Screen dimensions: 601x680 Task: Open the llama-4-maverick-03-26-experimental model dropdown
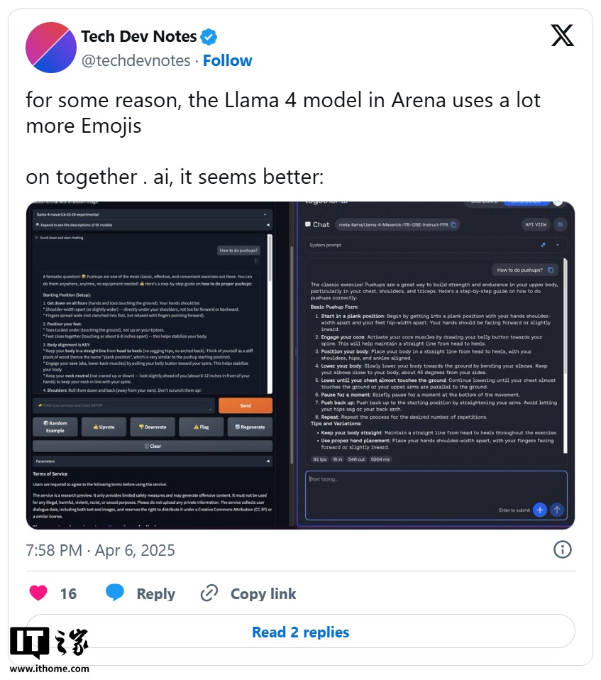[150, 214]
